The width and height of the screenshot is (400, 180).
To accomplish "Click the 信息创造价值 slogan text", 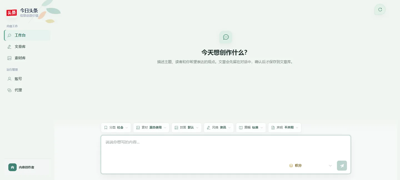I will [29, 16].
